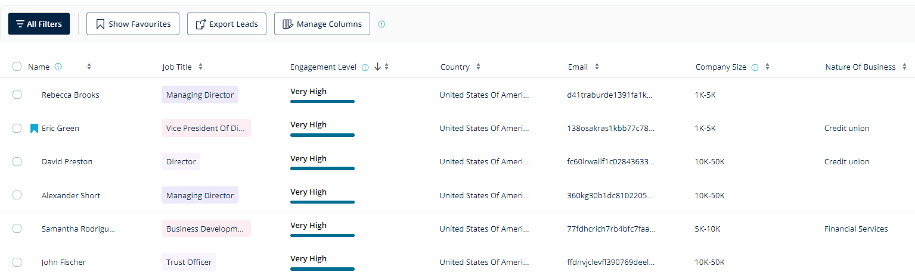915x278 pixels.
Task: Open Manage Columns settings
Action: [322, 24]
